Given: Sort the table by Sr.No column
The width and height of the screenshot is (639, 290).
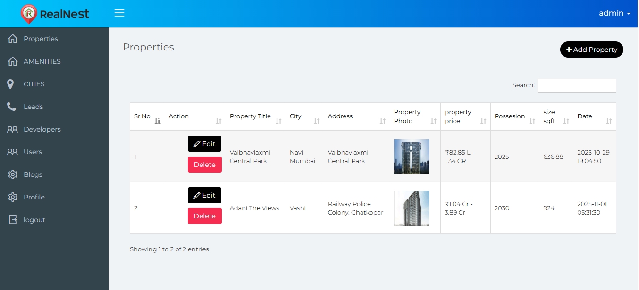Looking at the screenshot, I should pos(147,116).
